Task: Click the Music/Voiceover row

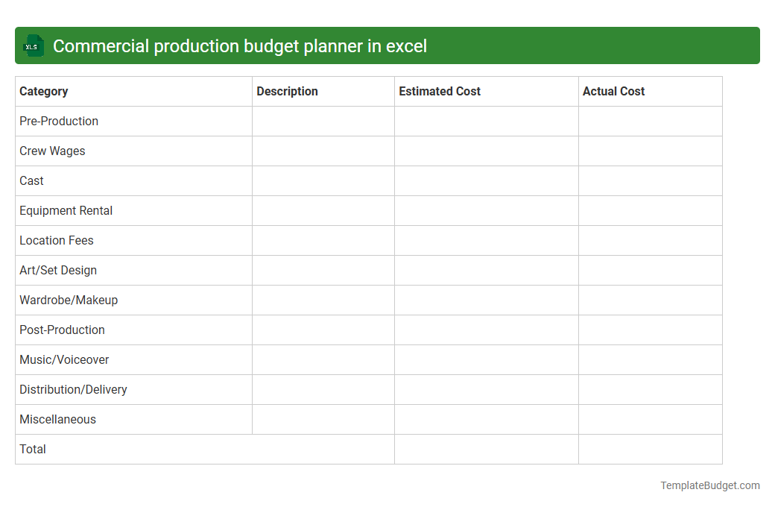Action: (x=65, y=359)
